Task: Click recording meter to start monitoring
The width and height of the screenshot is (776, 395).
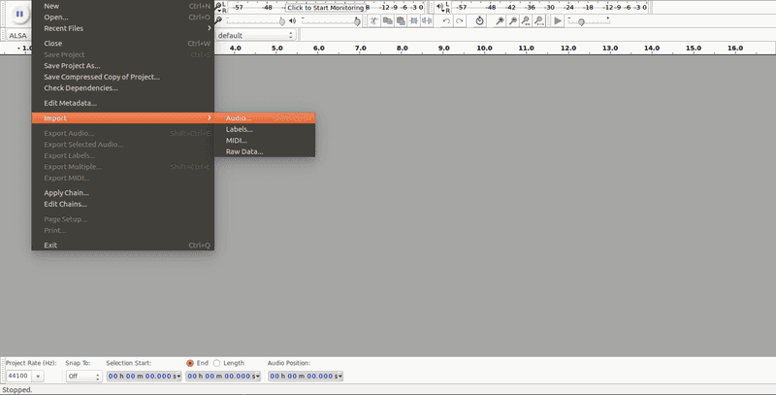Action: 326,7
